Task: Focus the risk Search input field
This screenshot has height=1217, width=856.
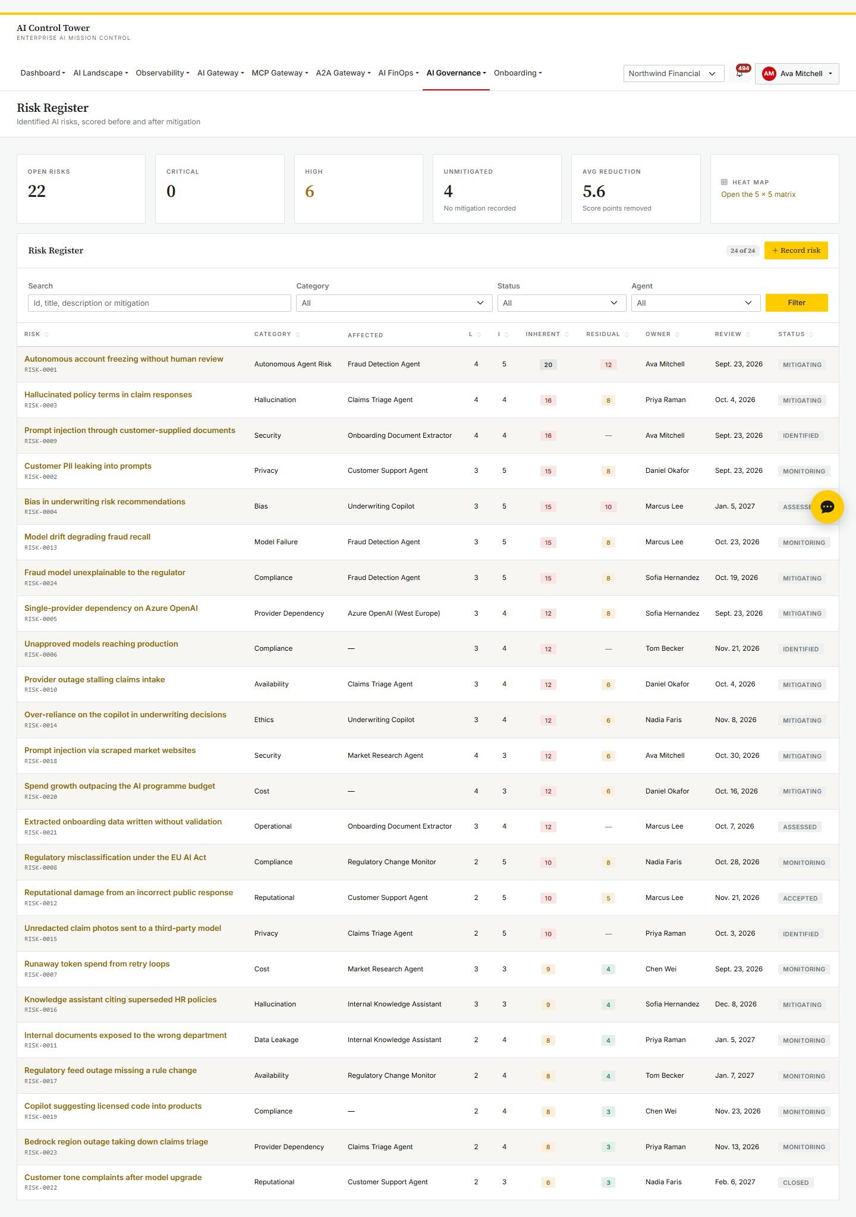Action: (159, 303)
